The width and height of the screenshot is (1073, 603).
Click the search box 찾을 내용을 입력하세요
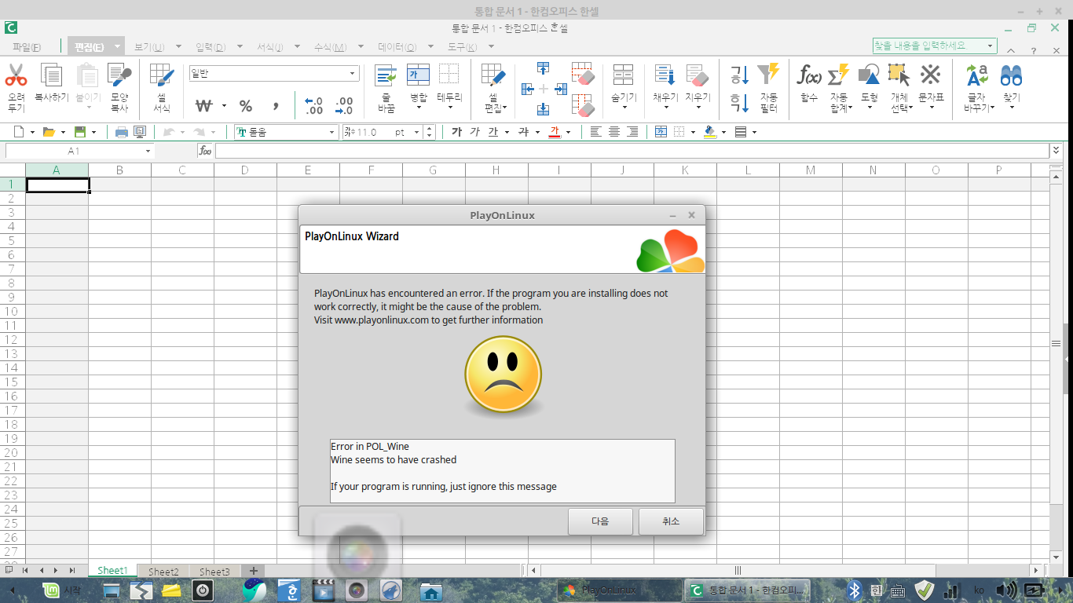(x=935, y=46)
